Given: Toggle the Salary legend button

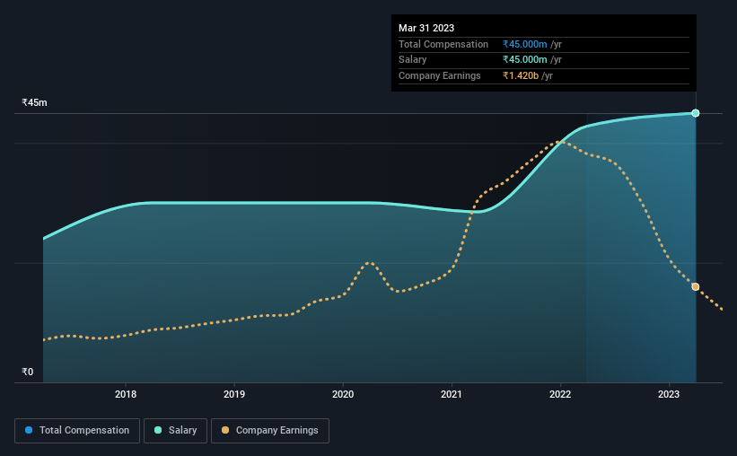Looking at the screenshot, I should pos(175,431).
